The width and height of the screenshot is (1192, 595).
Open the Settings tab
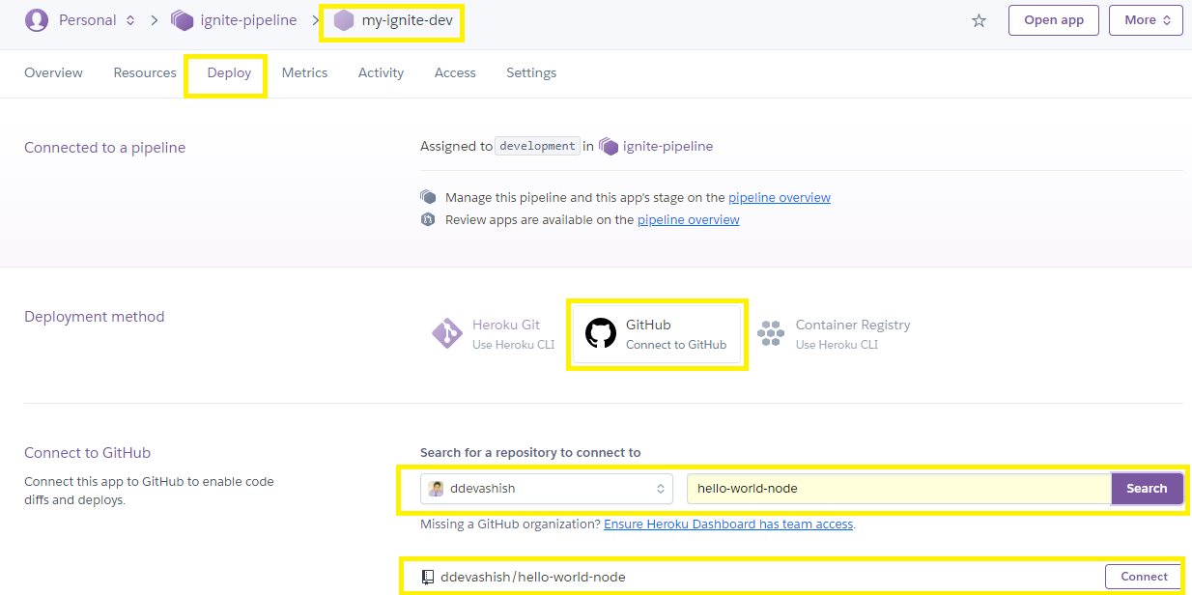[531, 72]
